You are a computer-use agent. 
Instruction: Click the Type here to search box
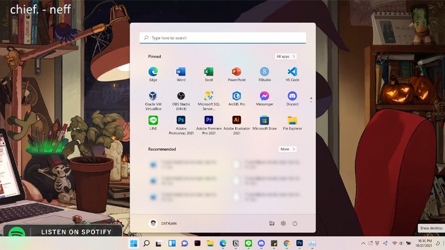pos(222,38)
